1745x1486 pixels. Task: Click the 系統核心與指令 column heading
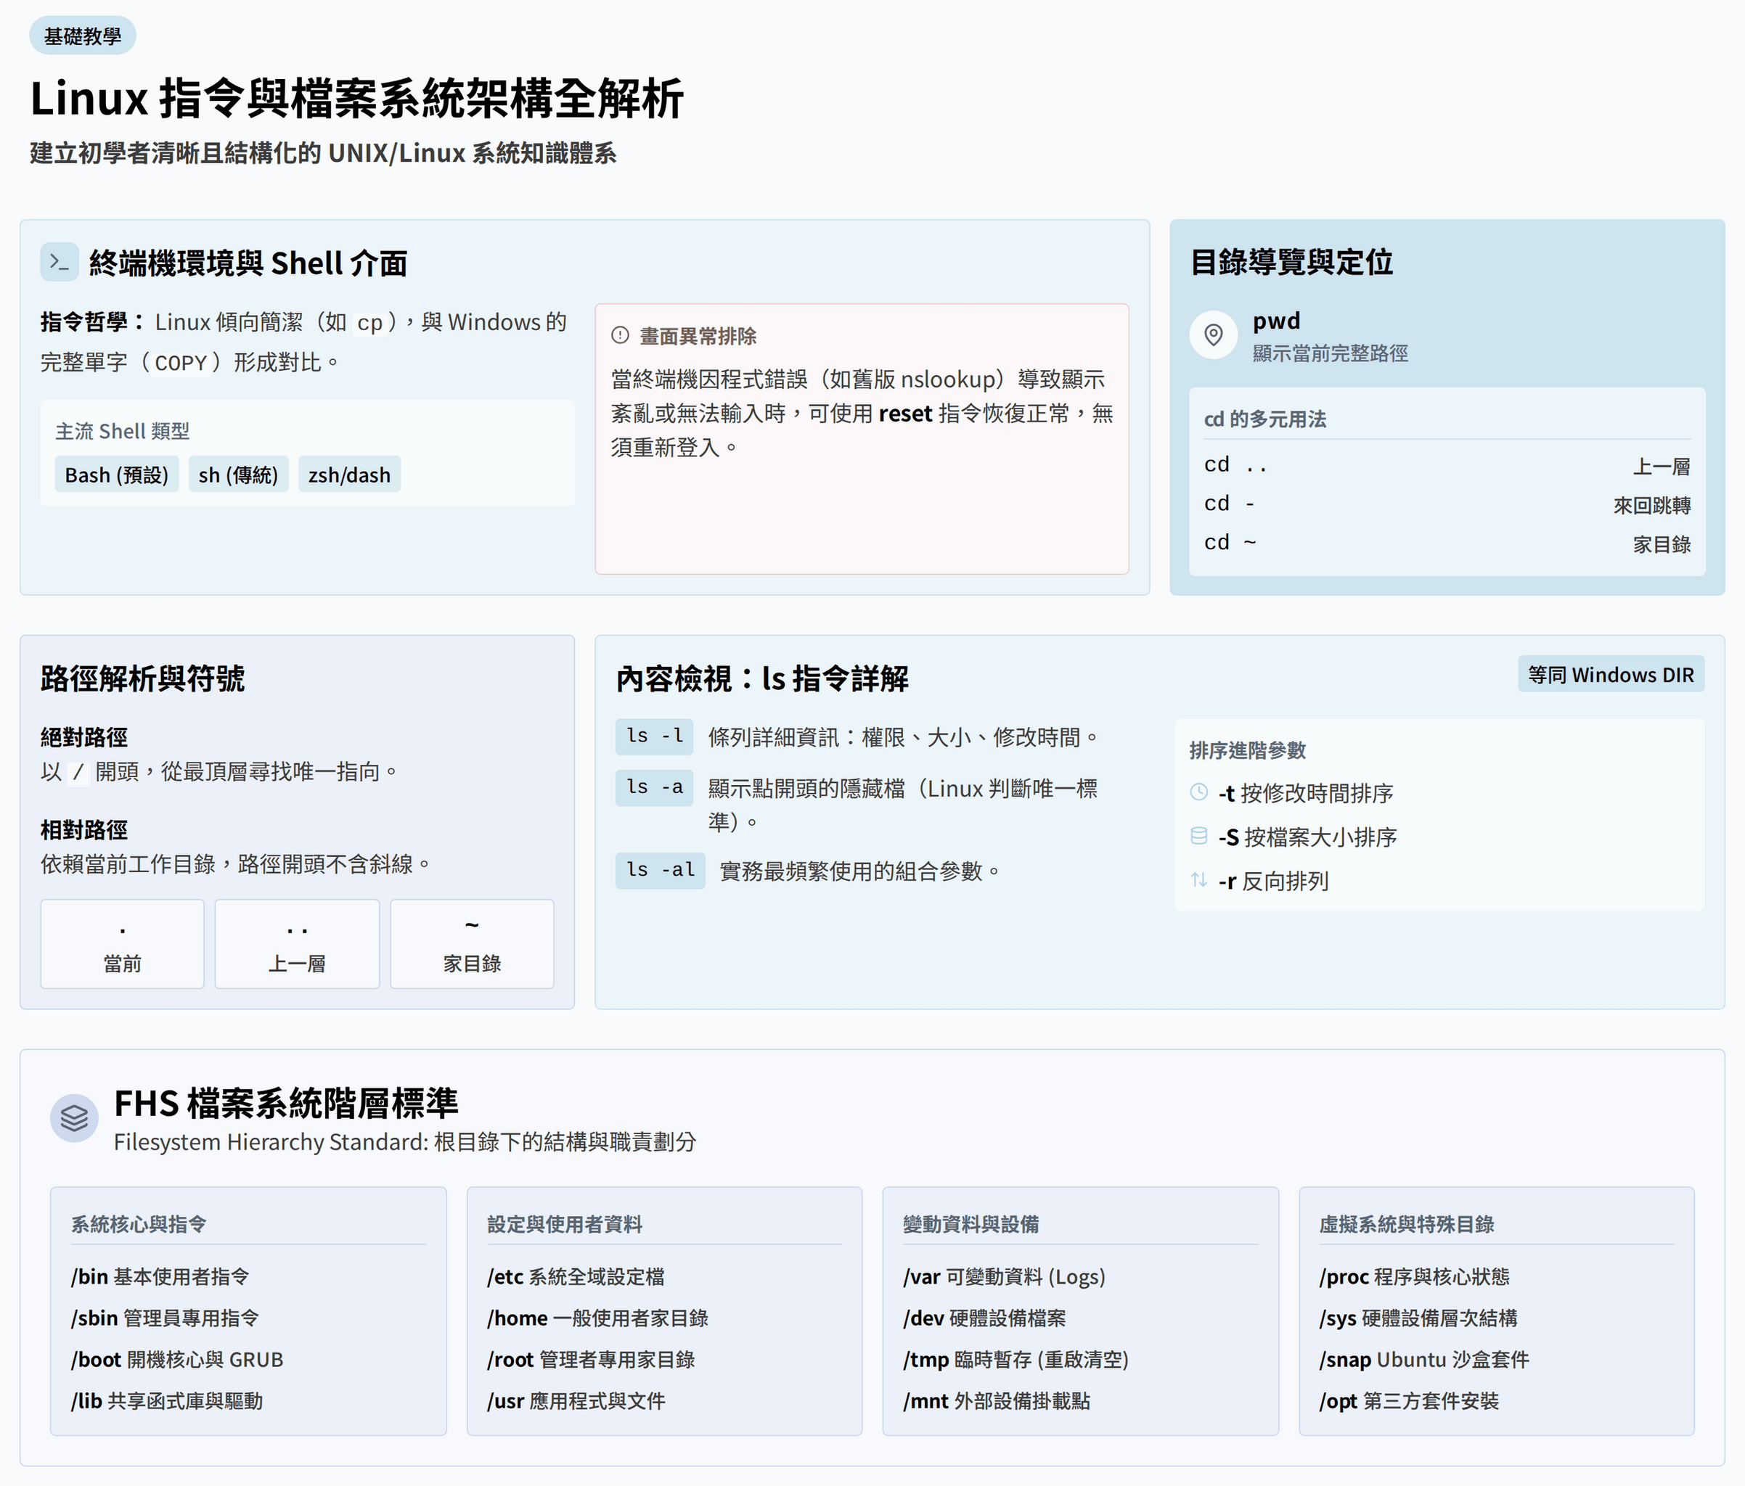[x=139, y=1224]
